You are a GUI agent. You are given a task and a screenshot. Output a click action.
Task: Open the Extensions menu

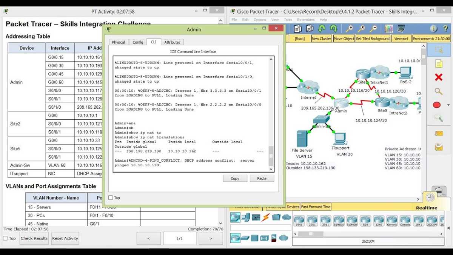306,20
